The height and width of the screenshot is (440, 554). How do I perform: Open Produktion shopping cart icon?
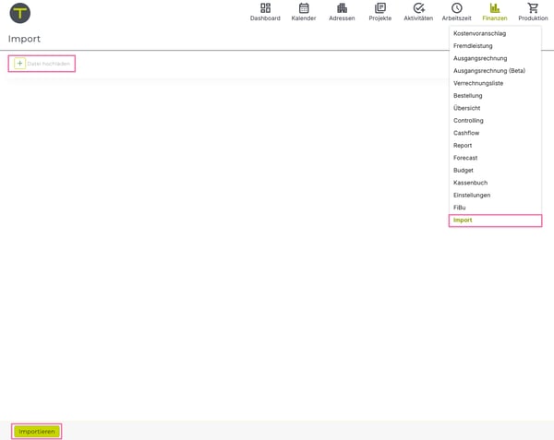(x=533, y=8)
